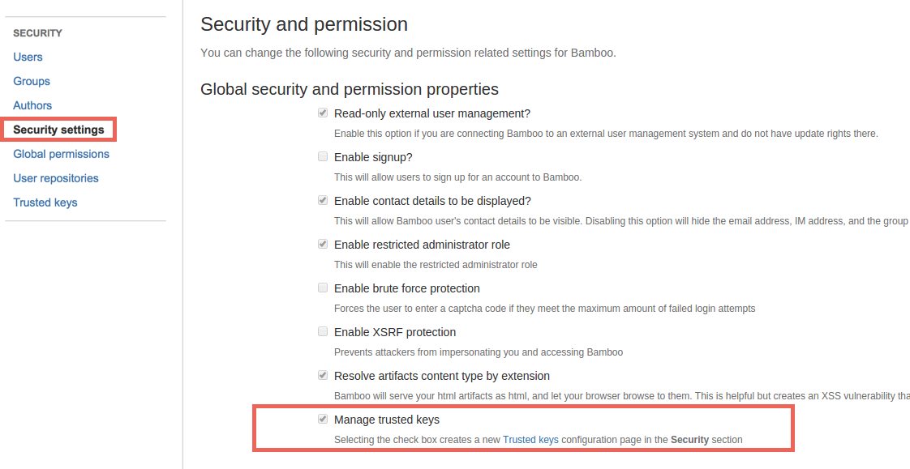The height and width of the screenshot is (469, 910).
Task: Navigate to User repositories
Action: point(56,178)
